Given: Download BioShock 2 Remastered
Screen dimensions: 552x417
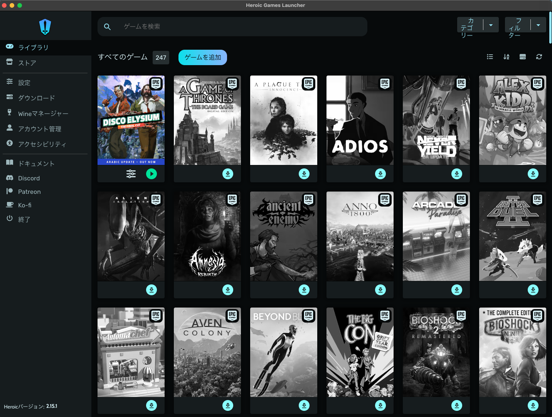Looking at the screenshot, I should pos(457,405).
